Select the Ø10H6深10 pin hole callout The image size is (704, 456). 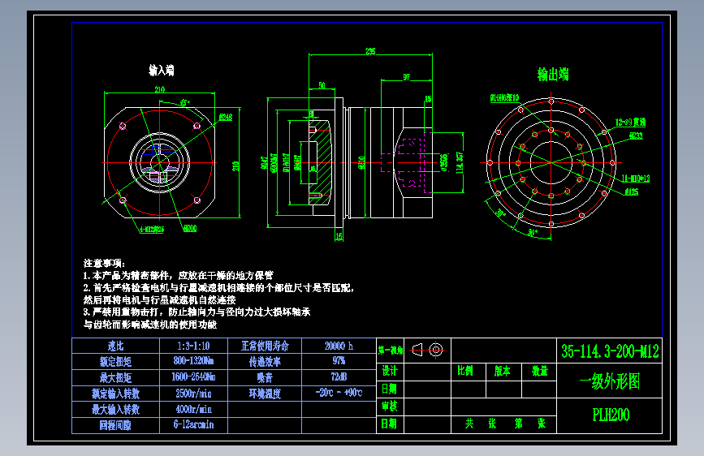click(x=504, y=98)
